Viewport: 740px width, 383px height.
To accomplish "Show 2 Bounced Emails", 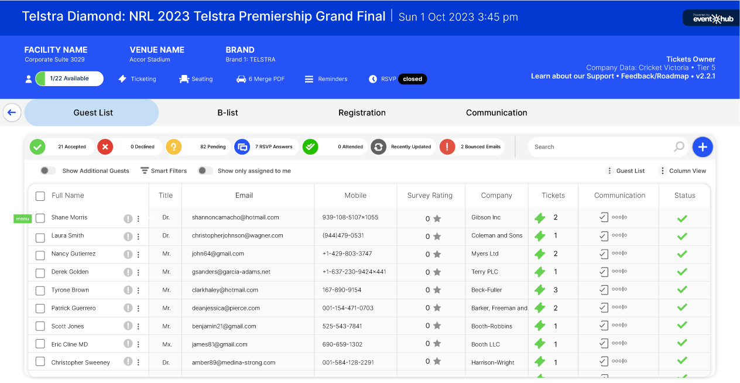I will coord(471,147).
